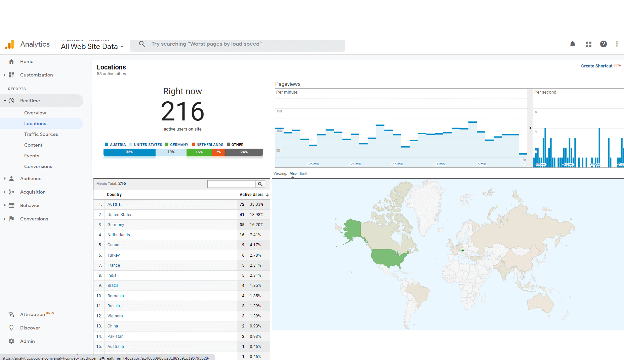Open the Realtime Overview report
Image resolution: width=624 pixels, height=360 pixels.
(35, 113)
